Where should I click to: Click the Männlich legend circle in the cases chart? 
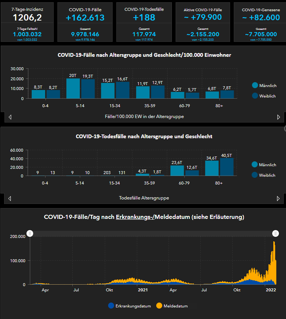255,86
